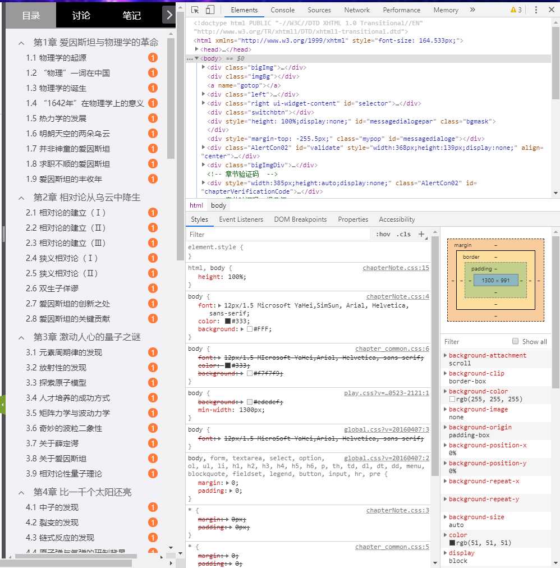Click orange badge next to 2.6 双生子佯谬
Viewport: 560px width, 568px height.
[x=153, y=288]
